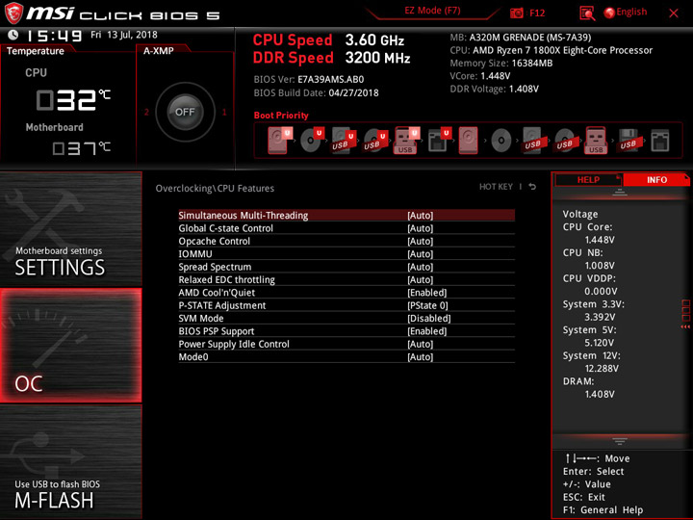Go back using the return arrow icon
The width and height of the screenshot is (693, 520).
pos(532,187)
